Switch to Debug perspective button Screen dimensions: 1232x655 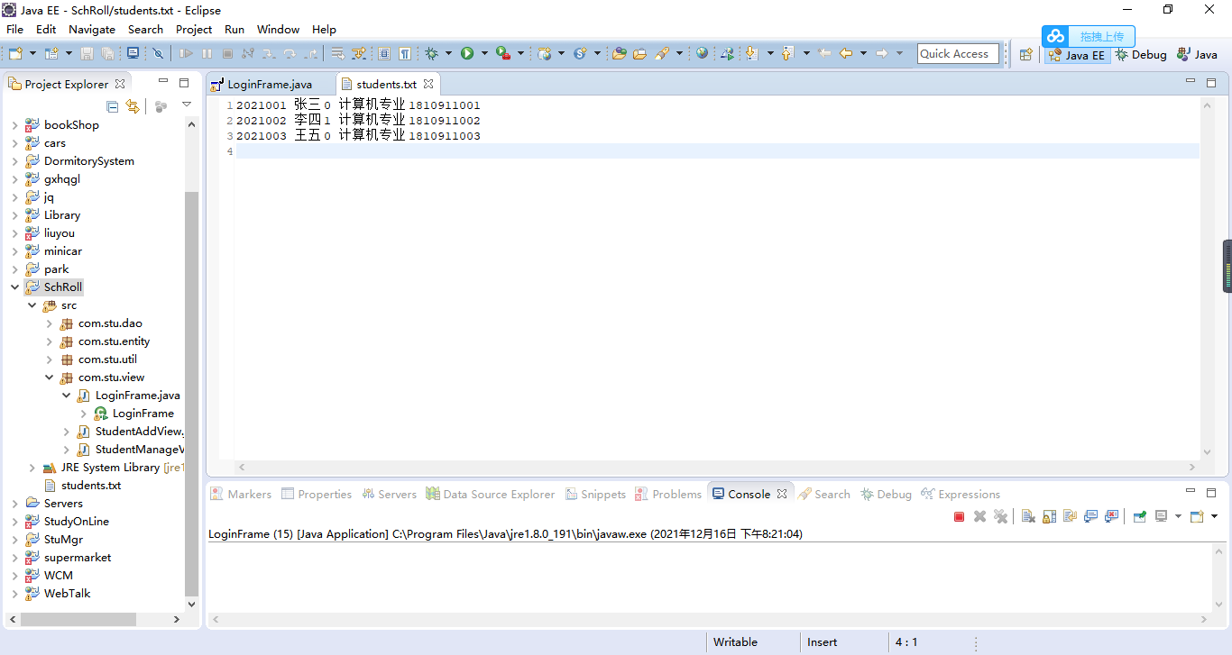pyautogui.click(x=1141, y=54)
